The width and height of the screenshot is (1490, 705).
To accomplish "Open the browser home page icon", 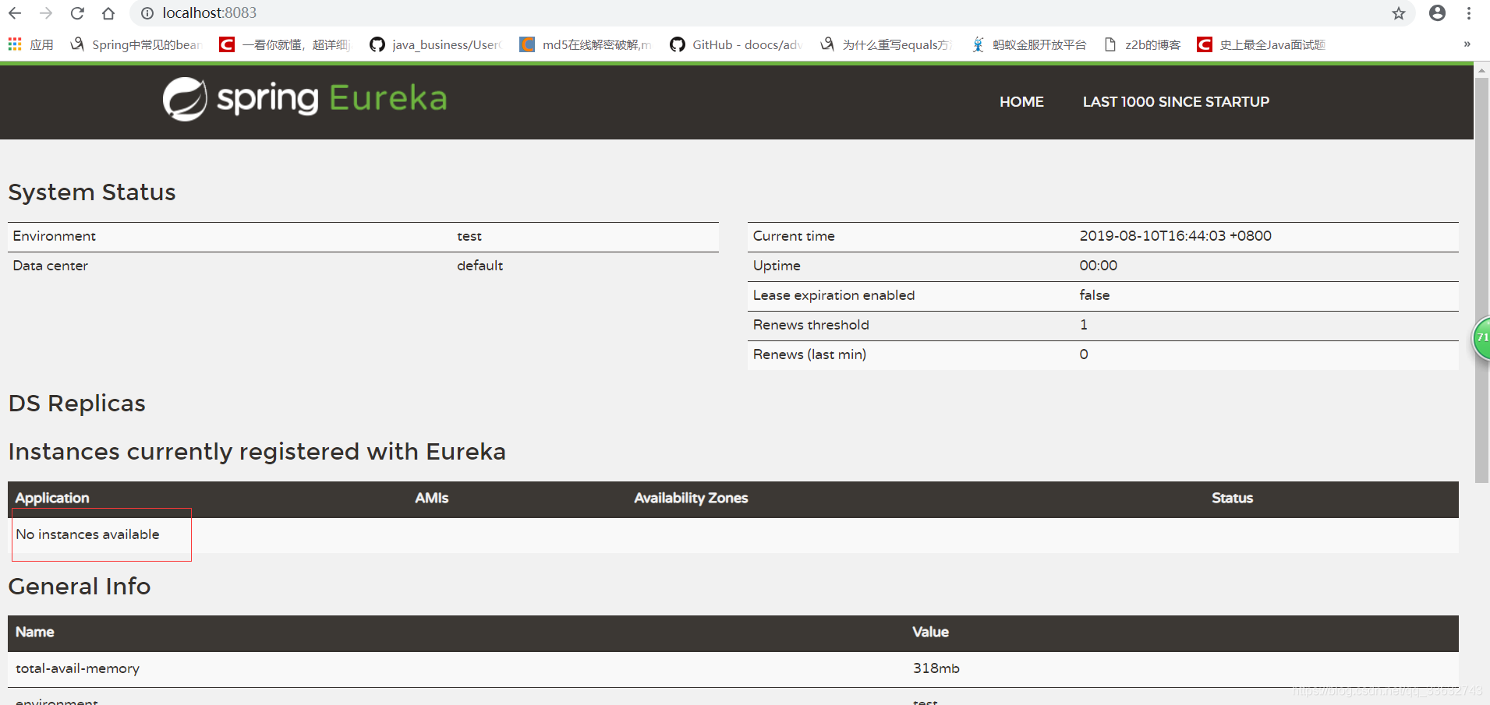I will point(108,13).
